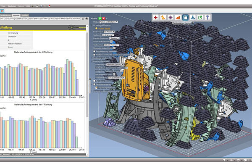This screenshot has width=252, height=166.
Task: Toggle the Pack-Zone definieren checkbox
Action: [94, 81]
